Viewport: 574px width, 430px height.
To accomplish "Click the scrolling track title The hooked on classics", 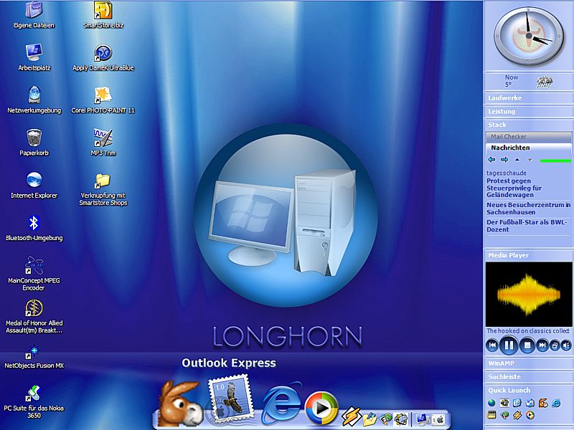I will (x=527, y=331).
